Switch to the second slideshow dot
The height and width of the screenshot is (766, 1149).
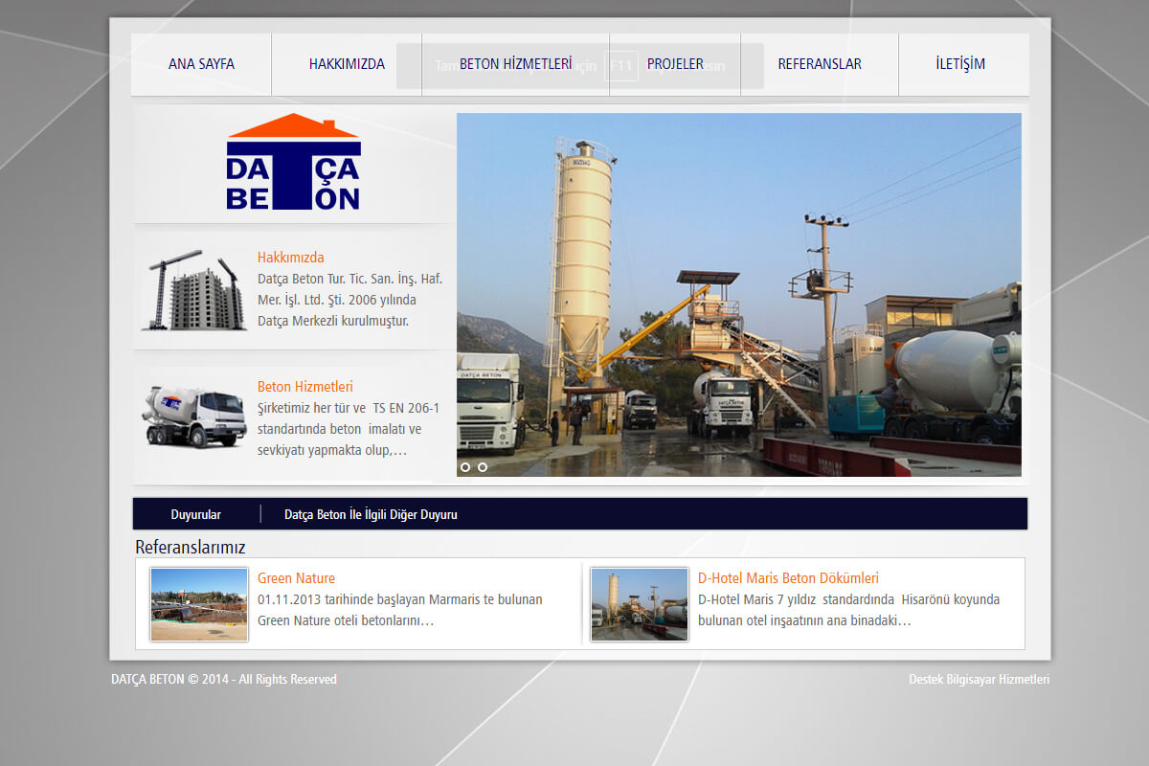click(x=483, y=467)
